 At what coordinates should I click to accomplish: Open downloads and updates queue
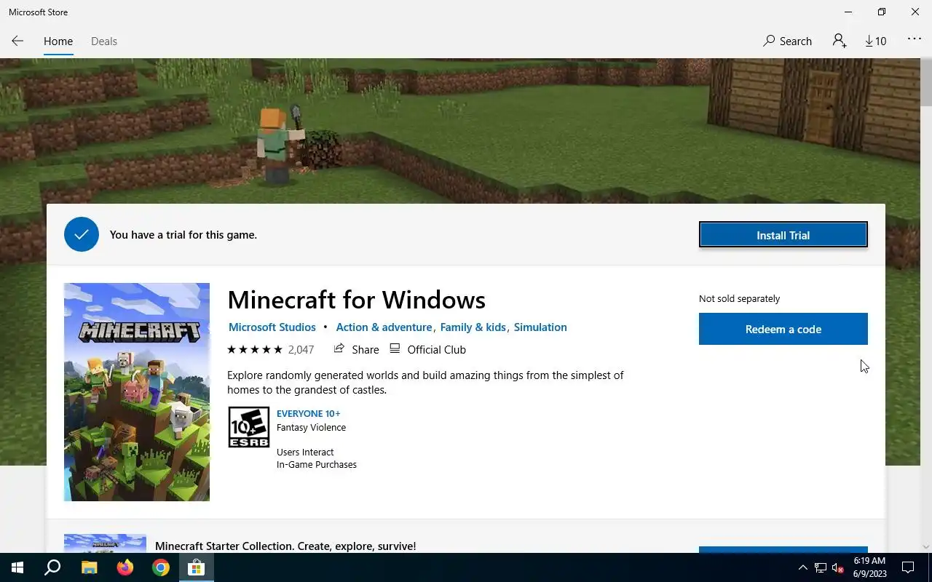(876, 41)
